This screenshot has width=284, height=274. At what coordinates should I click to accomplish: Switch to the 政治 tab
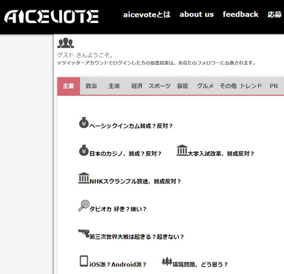coord(91,86)
